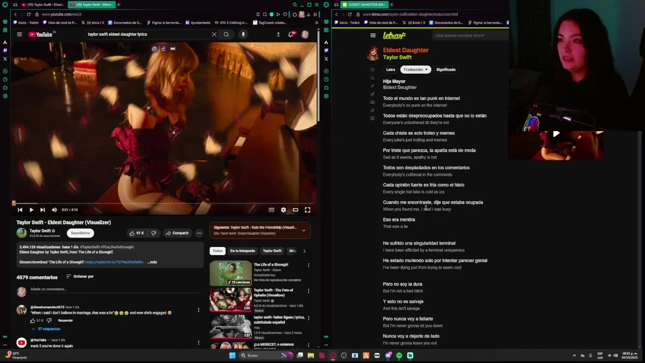
Task: Open text size icon on Letras sidebar
Action: coord(372,86)
